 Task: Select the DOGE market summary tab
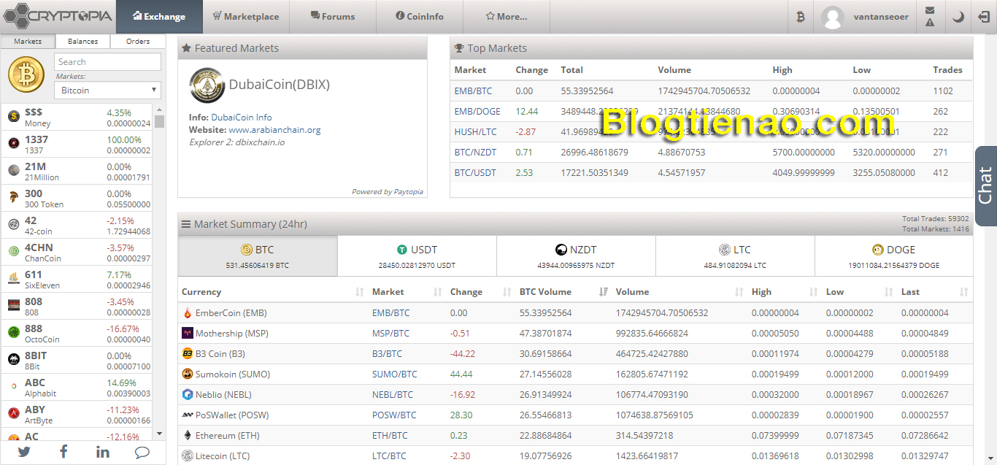pos(894,256)
